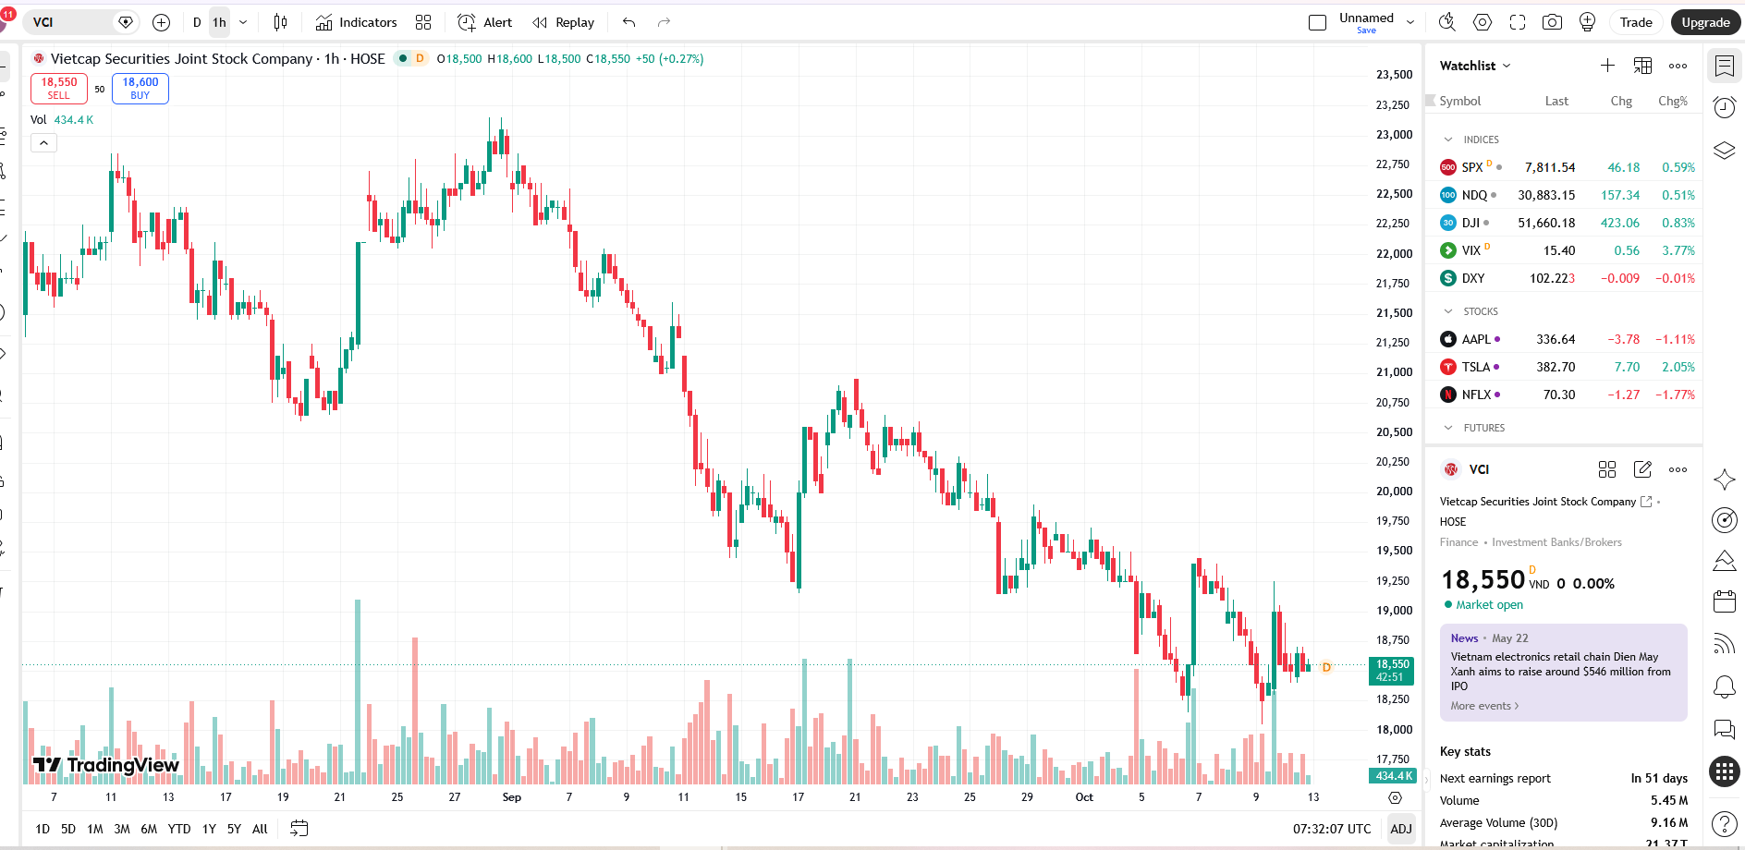Click the layout select checkbox icon

coord(1318,22)
